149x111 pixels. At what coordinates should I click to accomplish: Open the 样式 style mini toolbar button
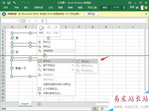pos(41,30)
